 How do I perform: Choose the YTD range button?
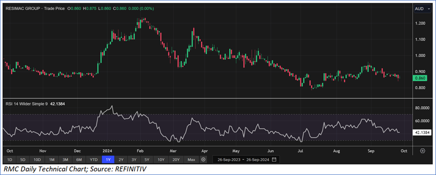pyautogui.click(x=93, y=160)
